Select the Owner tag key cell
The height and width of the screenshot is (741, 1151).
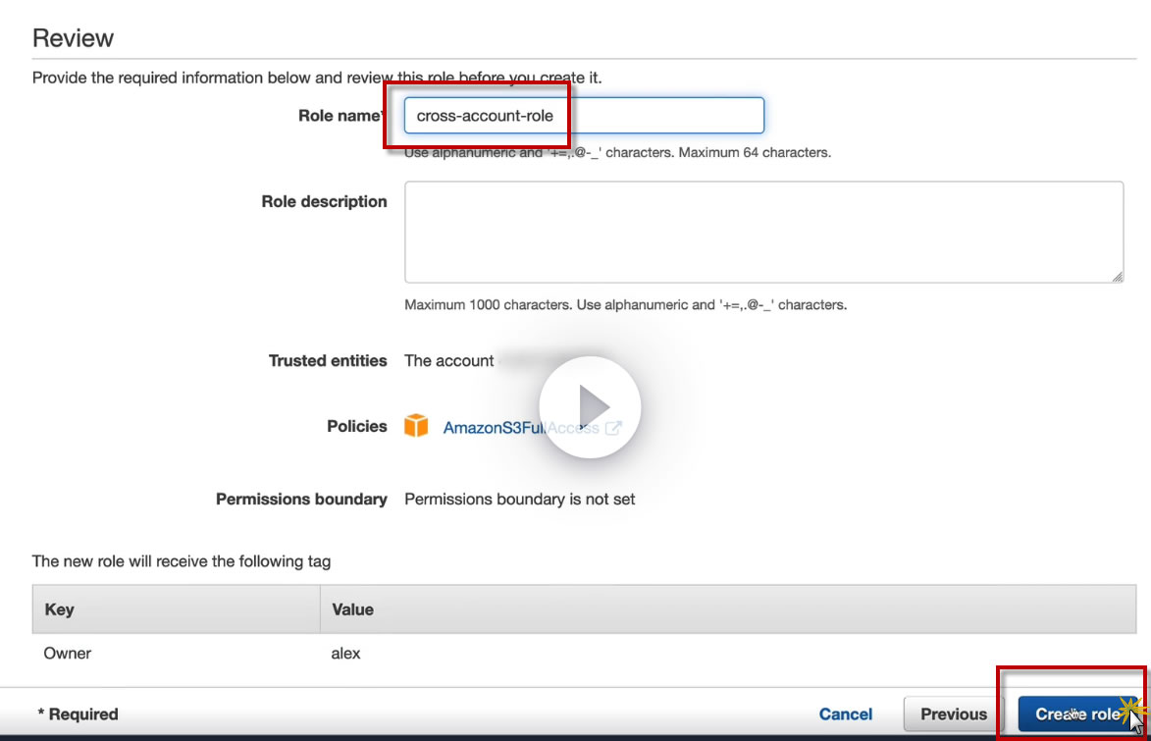[68, 653]
